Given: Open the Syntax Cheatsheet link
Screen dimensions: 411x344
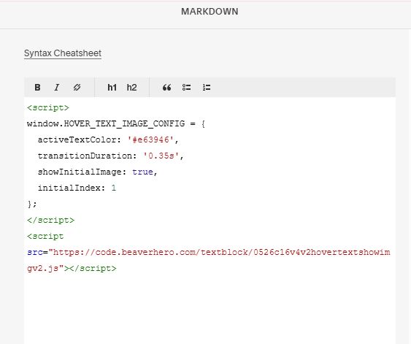Looking at the screenshot, I should pyautogui.click(x=63, y=53).
